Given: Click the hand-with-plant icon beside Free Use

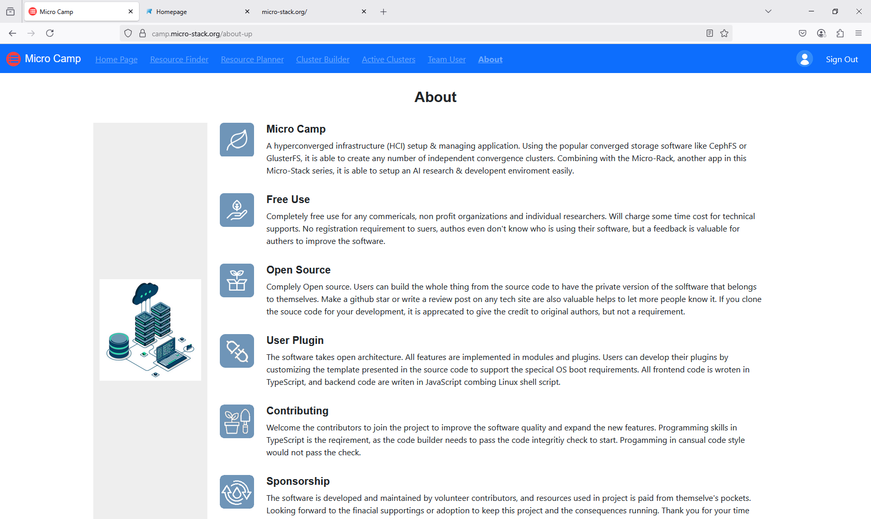Looking at the screenshot, I should [x=237, y=210].
